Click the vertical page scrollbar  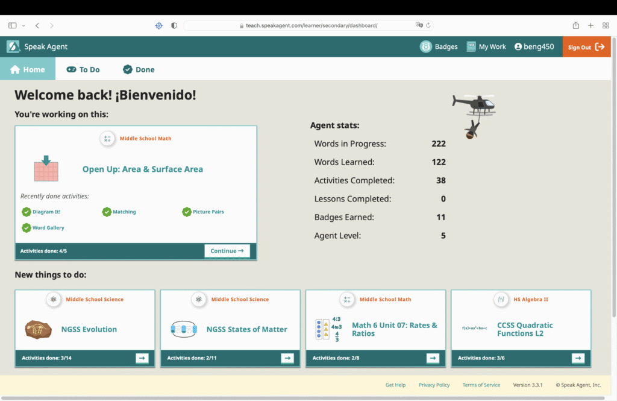(x=614, y=177)
